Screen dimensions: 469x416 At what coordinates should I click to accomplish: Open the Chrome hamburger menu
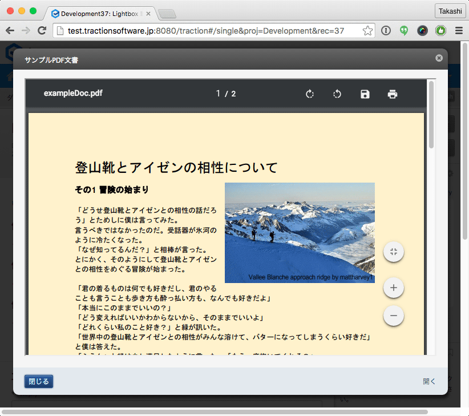click(x=459, y=30)
